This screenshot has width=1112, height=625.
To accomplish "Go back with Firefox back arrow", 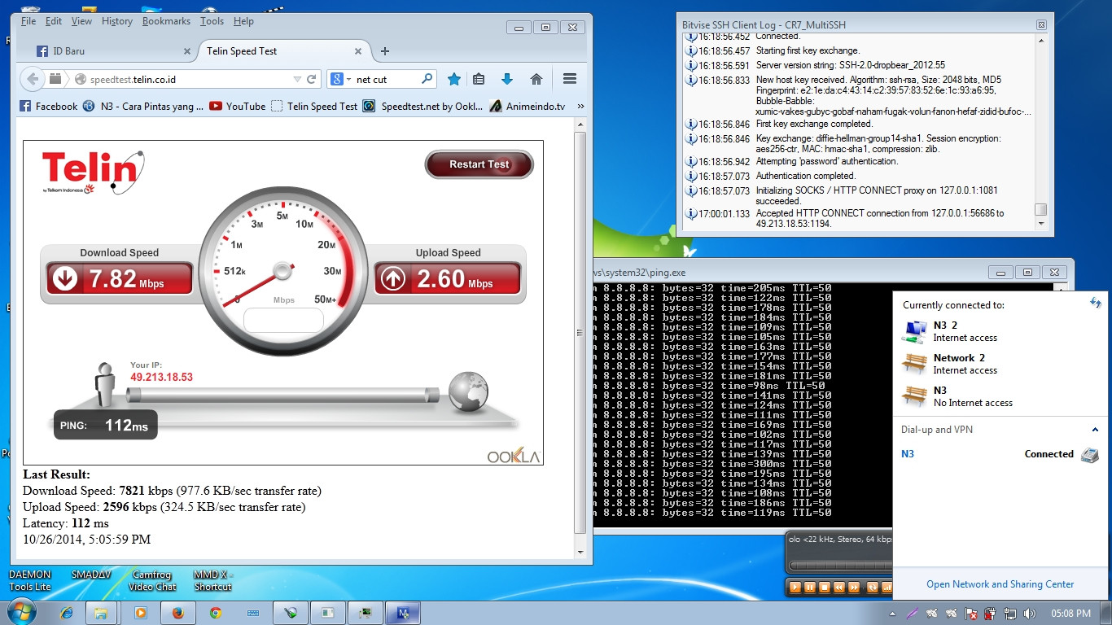I will 32,79.
